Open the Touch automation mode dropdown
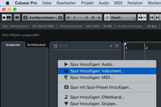 click(123, 17)
